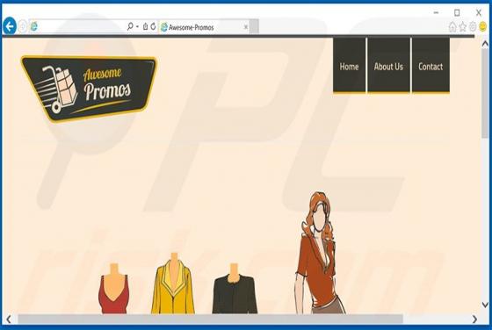
Task: Click the security lock icon in address bar
Action: [x=145, y=26]
